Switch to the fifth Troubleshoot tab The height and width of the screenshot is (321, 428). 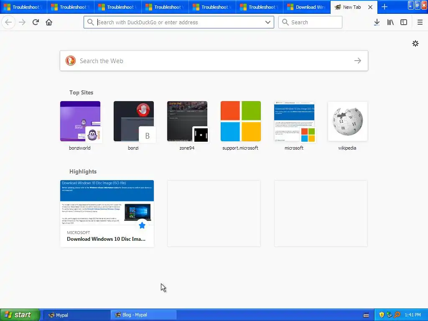pyautogui.click(x=212, y=7)
